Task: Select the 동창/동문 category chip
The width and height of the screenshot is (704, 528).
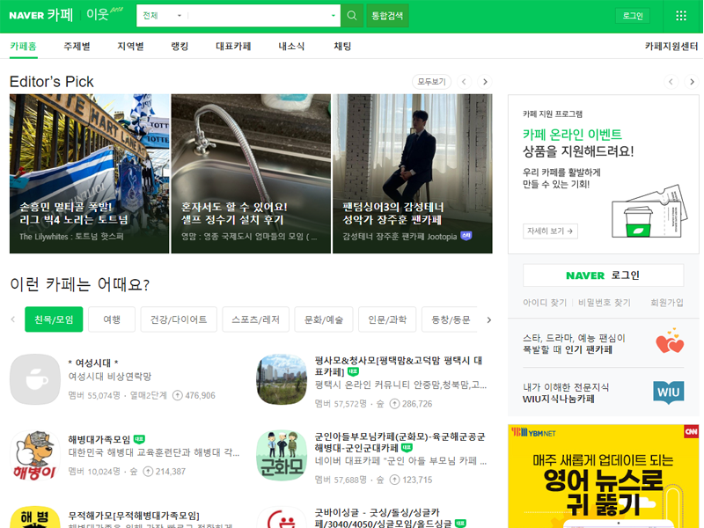Action: click(x=451, y=319)
